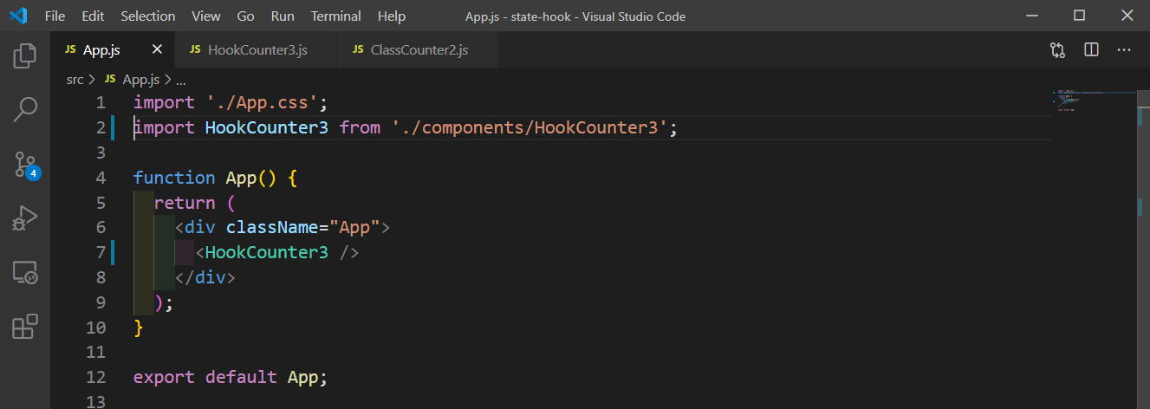Click export default App statement
Image resolution: width=1150 pixels, height=409 pixels.
(x=231, y=378)
